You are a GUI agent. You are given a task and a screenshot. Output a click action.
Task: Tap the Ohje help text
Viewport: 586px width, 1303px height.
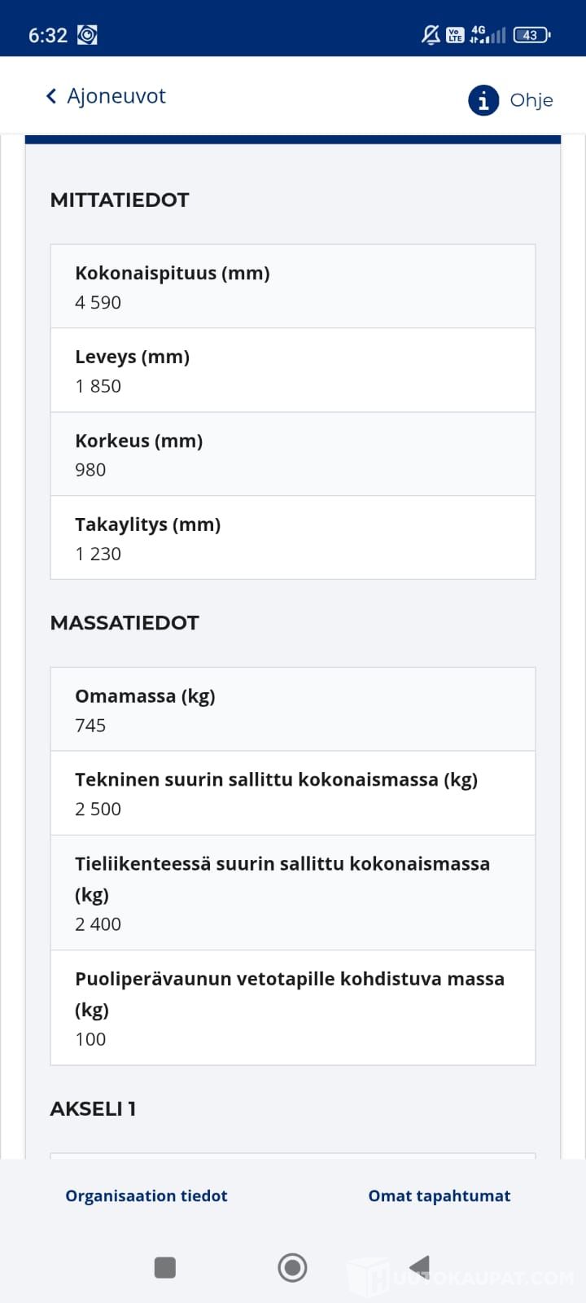tap(531, 100)
